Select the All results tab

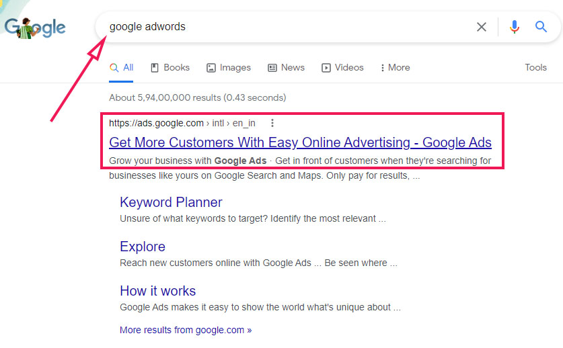tap(121, 67)
